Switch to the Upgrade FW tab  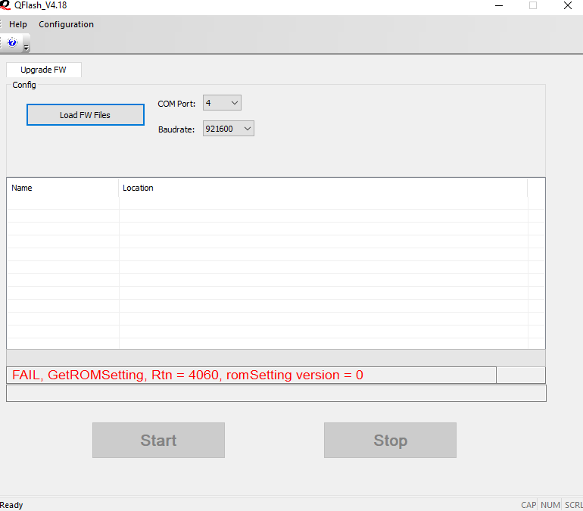(43, 70)
